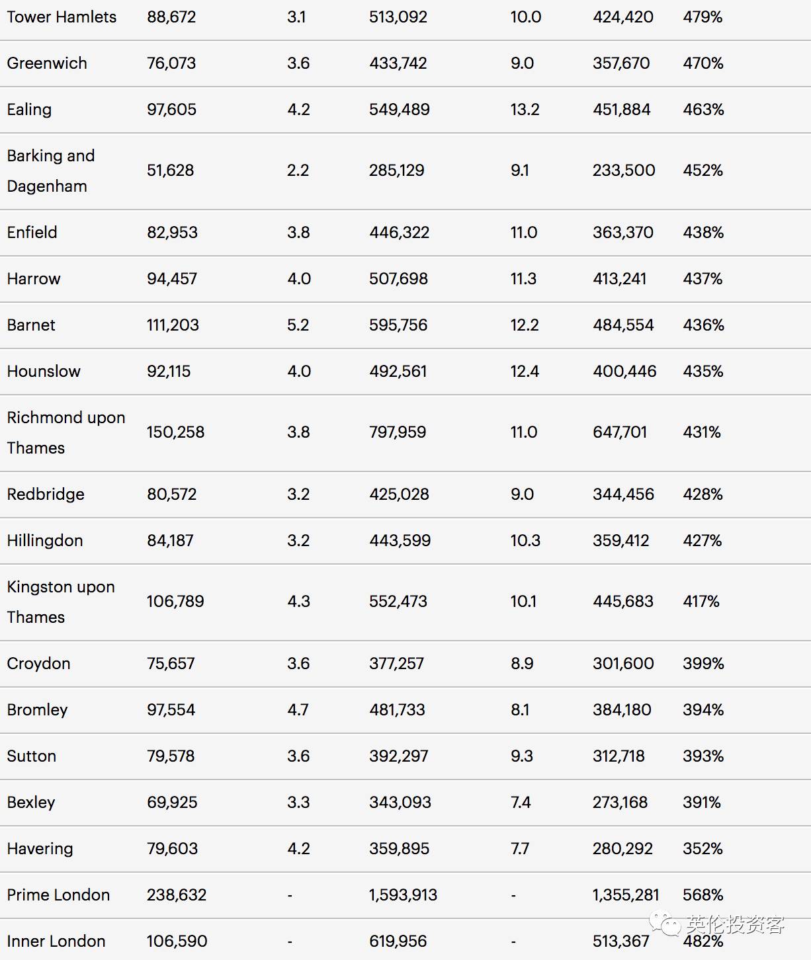The image size is (811, 960).
Task: Click the Kingston upon Thames label
Action: (61, 602)
